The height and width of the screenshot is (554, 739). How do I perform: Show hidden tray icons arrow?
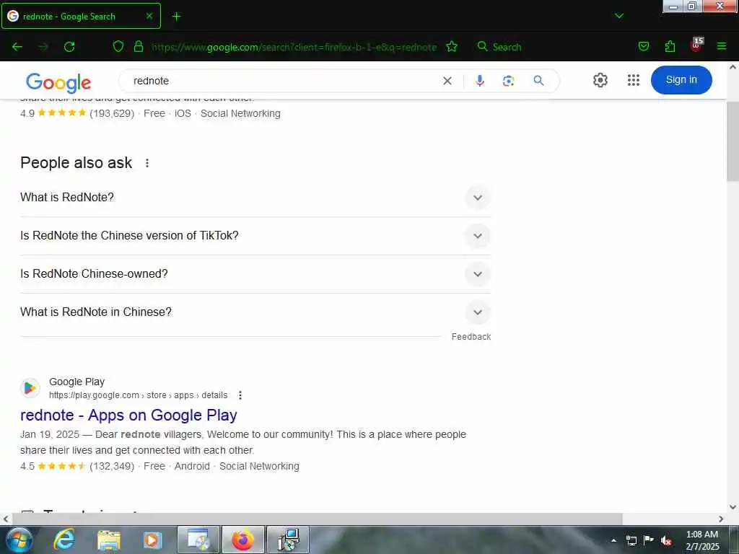613,540
